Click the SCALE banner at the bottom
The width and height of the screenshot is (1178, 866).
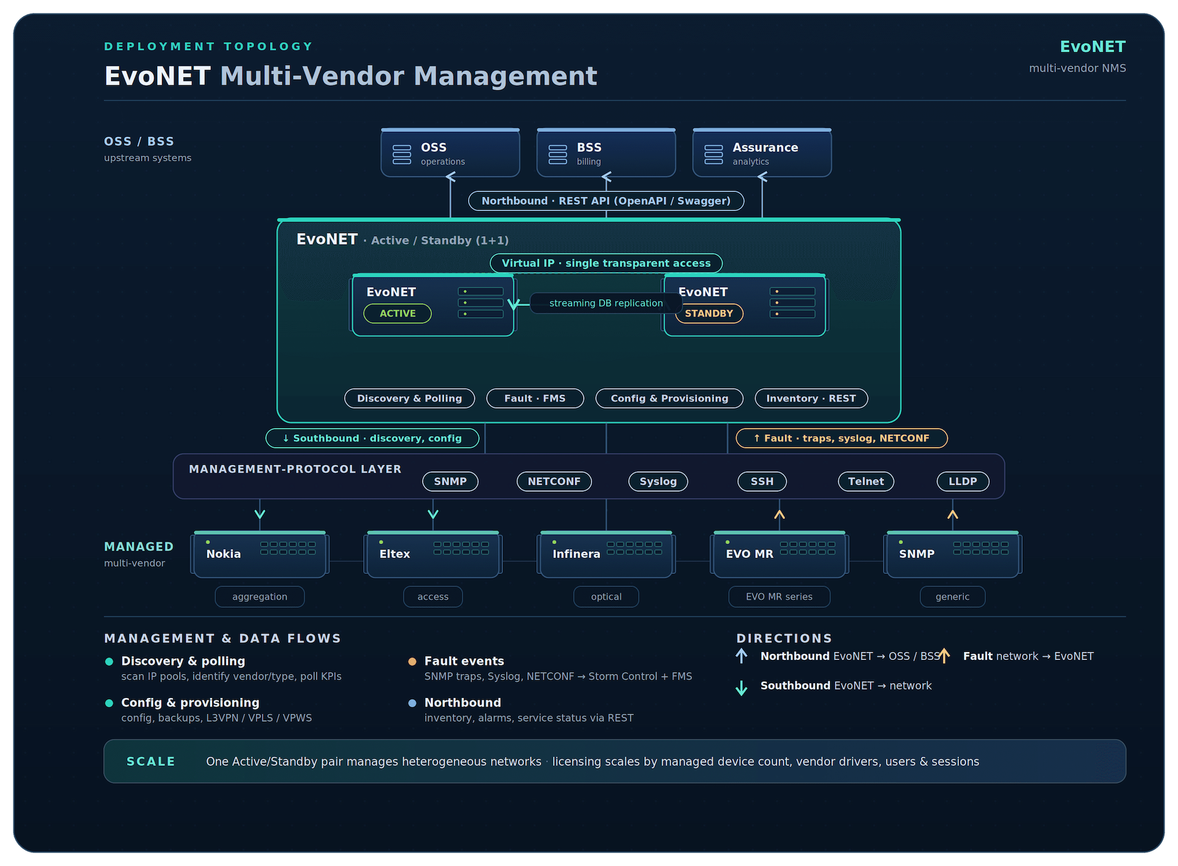pyautogui.click(x=615, y=761)
